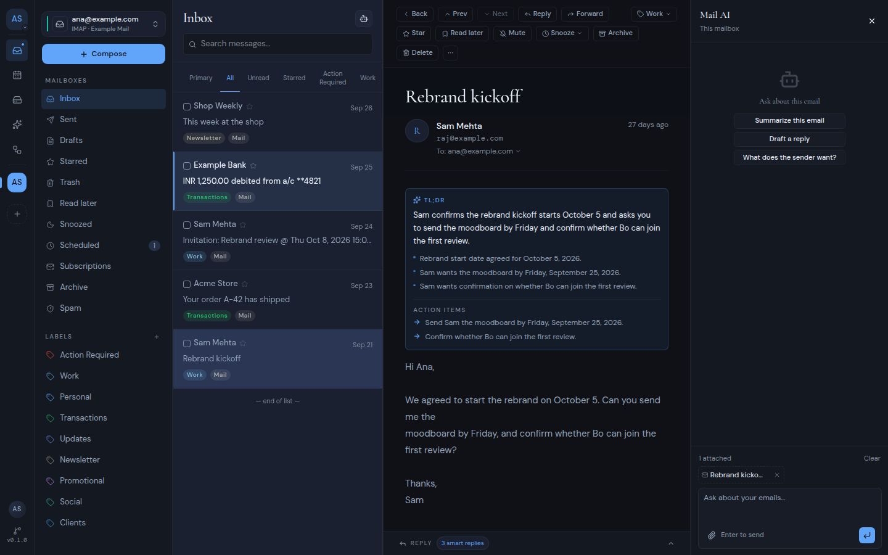Focus the Search messages field
Image resolution: width=888 pixels, height=555 pixels.
coord(277,44)
